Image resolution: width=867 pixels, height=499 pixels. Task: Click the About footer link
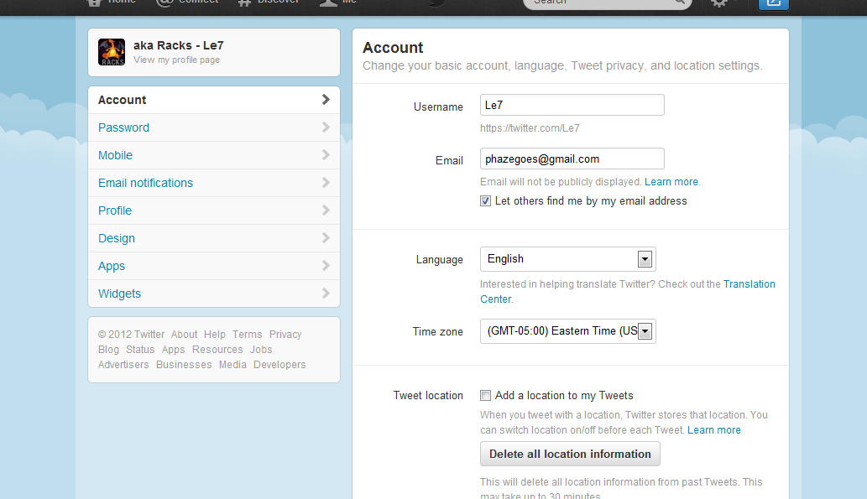click(184, 335)
